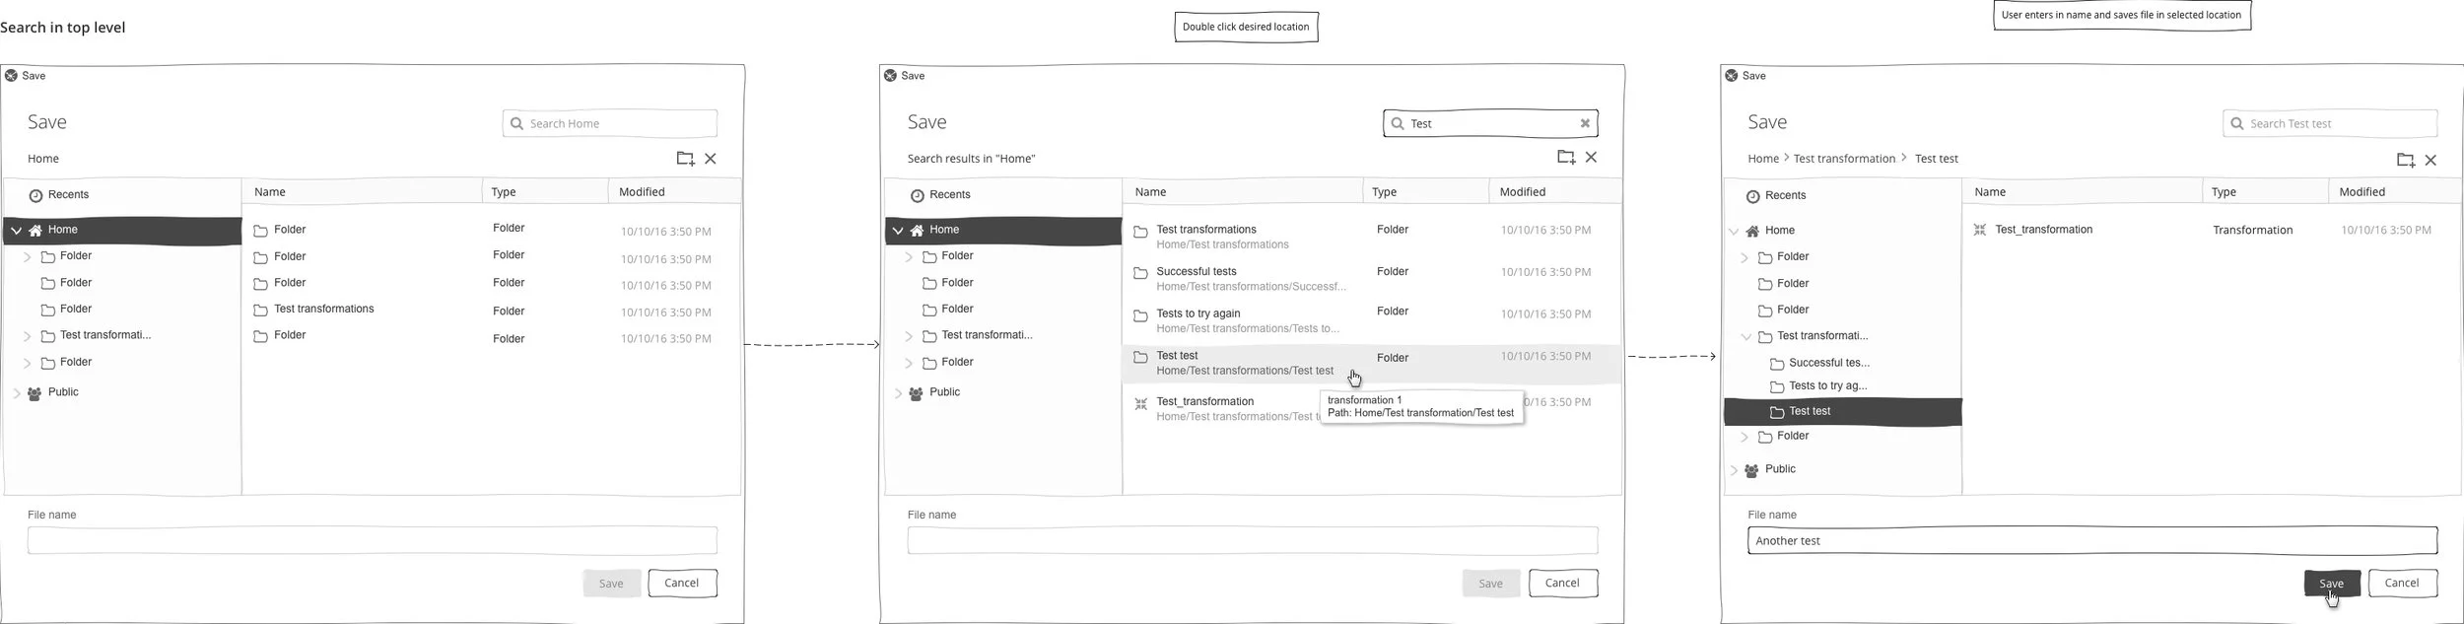This screenshot has width=2464, height=624.
Task: Click folder icon of Tests to try ag... tree item
Action: [x=1777, y=386]
